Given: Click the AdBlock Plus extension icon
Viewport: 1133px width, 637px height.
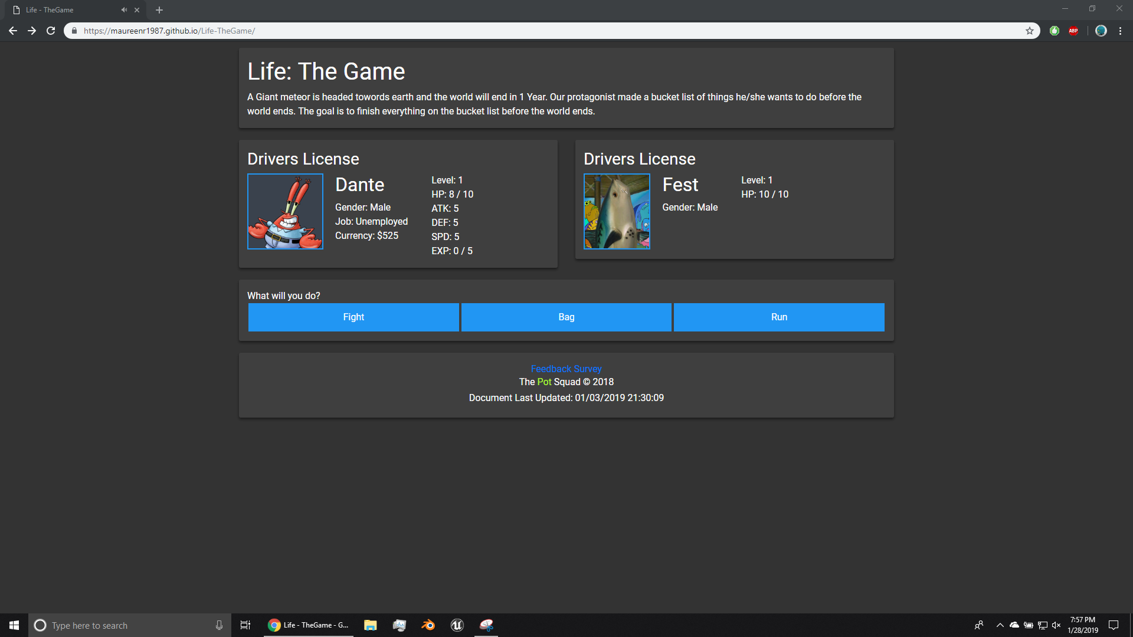Looking at the screenshot, I should click(1073, 31).
